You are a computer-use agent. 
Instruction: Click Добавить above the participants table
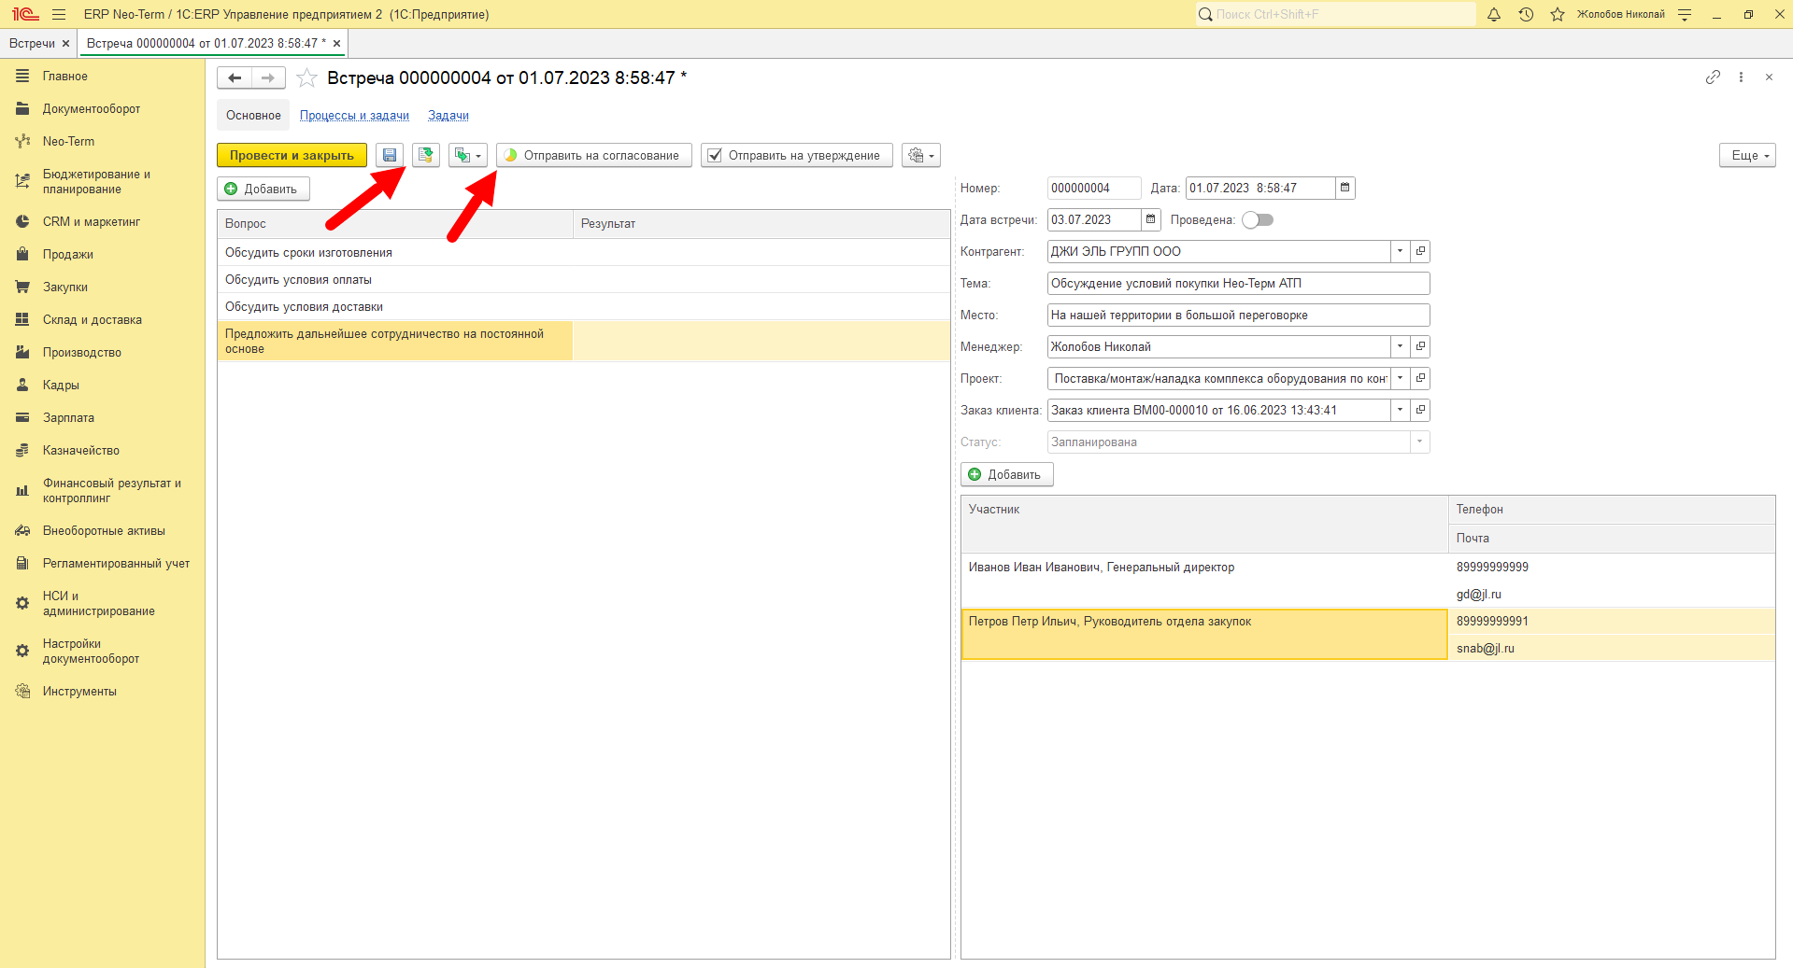point(1007,474)
